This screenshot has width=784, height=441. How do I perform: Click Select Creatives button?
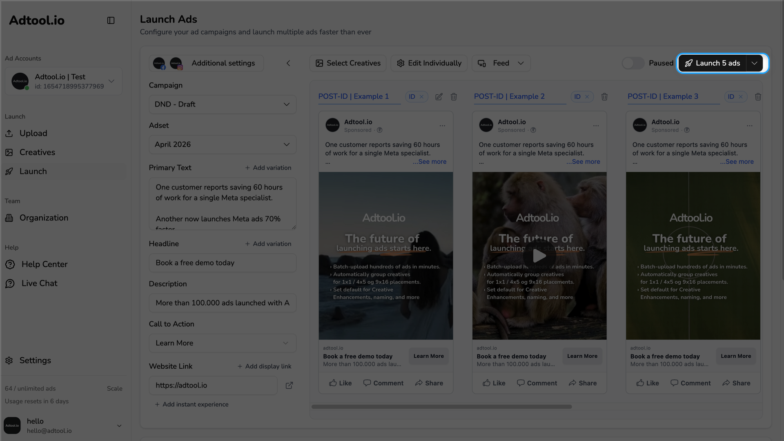click(x=348, y=63)
